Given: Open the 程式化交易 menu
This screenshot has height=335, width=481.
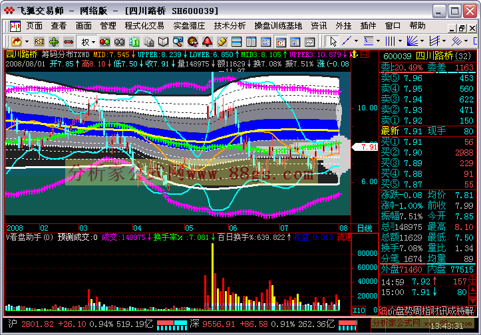Looking at the screenshot, I should point(144,26).
